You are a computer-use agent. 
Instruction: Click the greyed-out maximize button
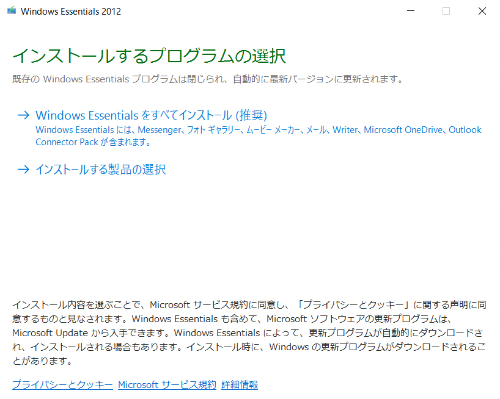446,11
